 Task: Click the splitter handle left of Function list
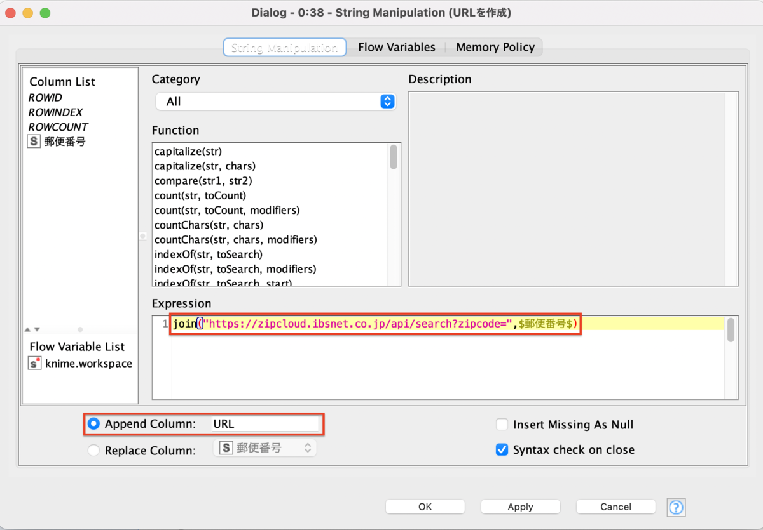(143, 236)
